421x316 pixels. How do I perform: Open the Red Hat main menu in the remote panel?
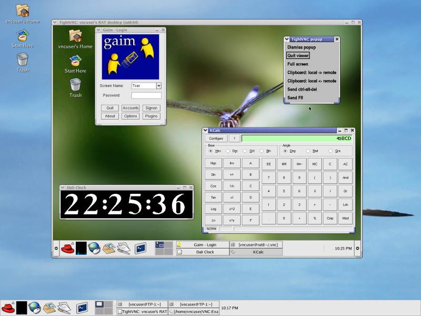pyautogui.click(x=67, y=248)
